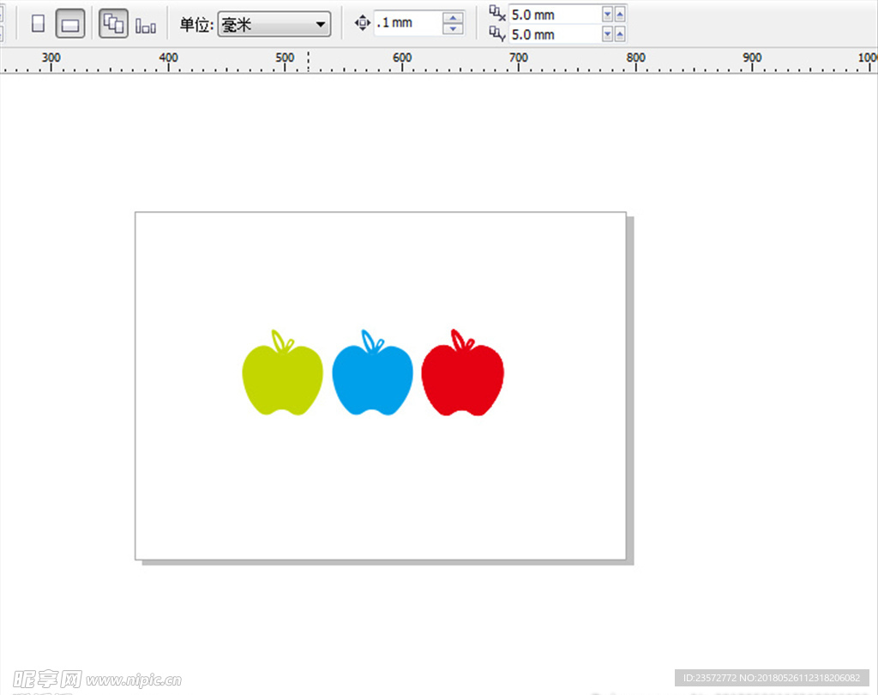
Task: Apply layout to all pages button
Action: (x=113, y=23)
